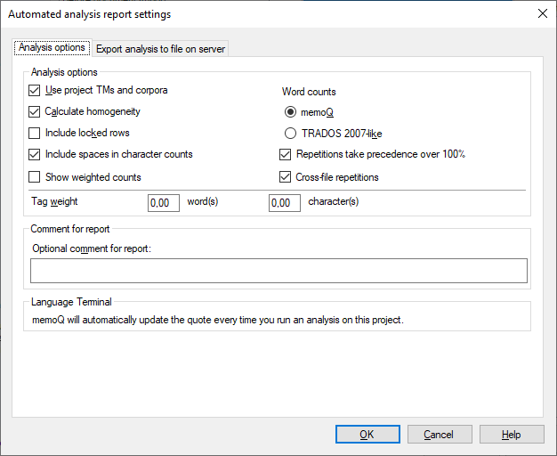The width and height of the screenshot is (557, 456).
Task: Enable Show weighted counts checkbox
Action: click(x=35, y=177)
